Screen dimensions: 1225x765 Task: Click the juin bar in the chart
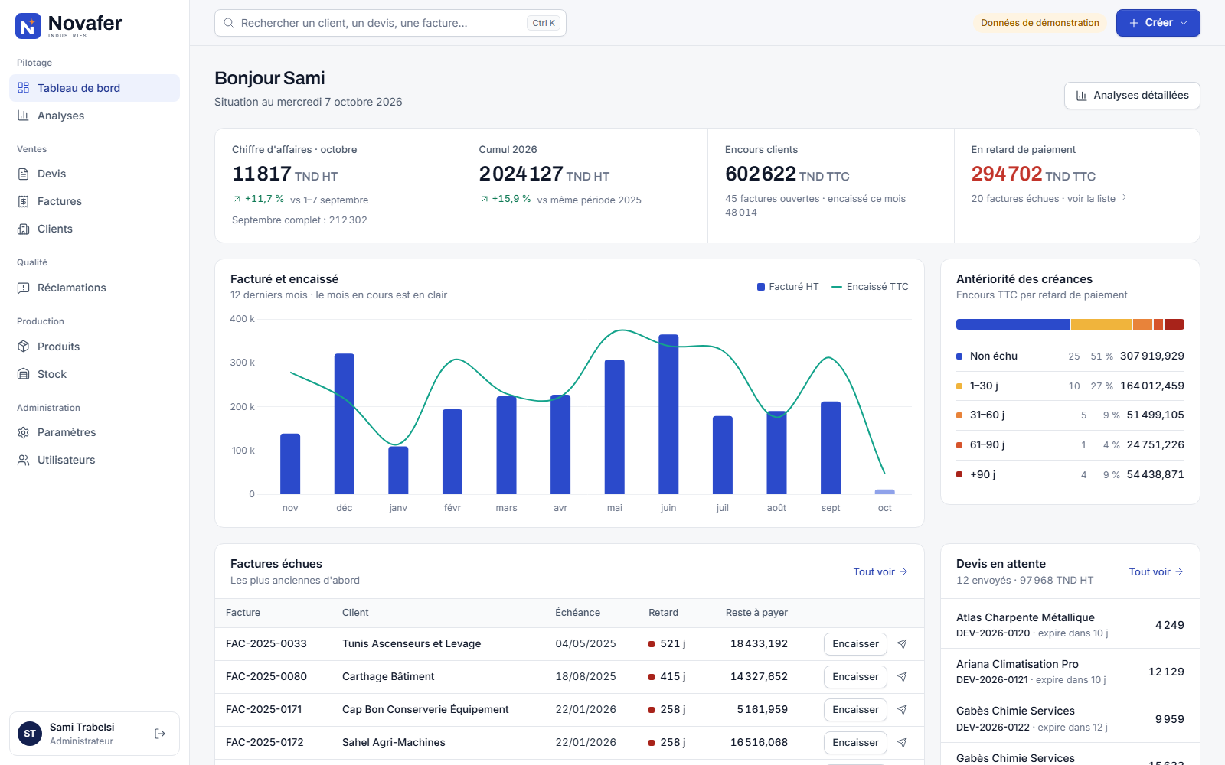[668, 414]
